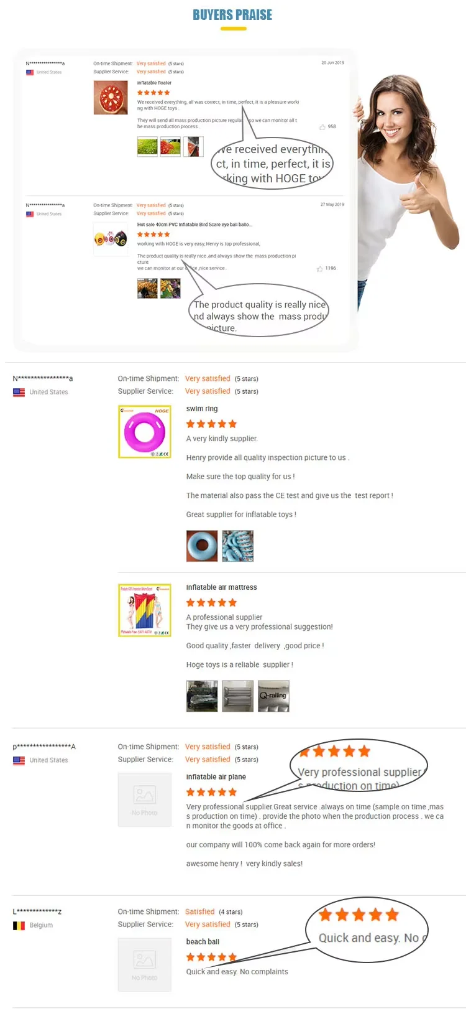The image size is (466, 1011).
Task: Click the pink swim ring product image
Action: coord(145,432)
